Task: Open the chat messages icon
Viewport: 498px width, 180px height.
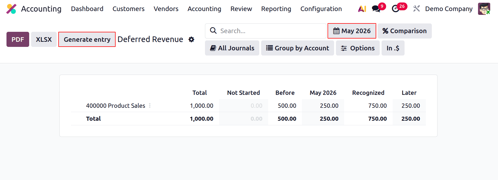Action: pos(376,9)
